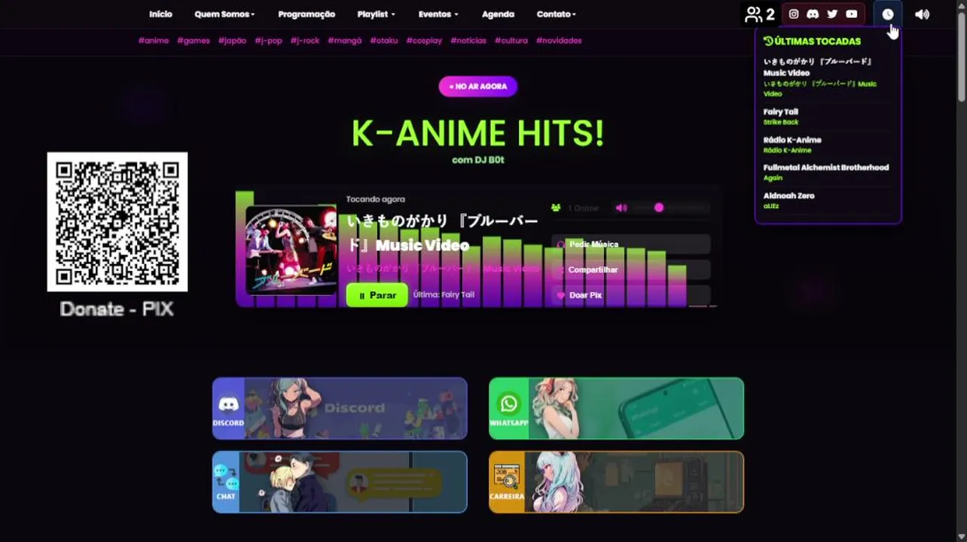Image resolution: width=967 pixels, height=542 pixels.
Task: Open the Agenda menu item
Action: pos(498,14)
